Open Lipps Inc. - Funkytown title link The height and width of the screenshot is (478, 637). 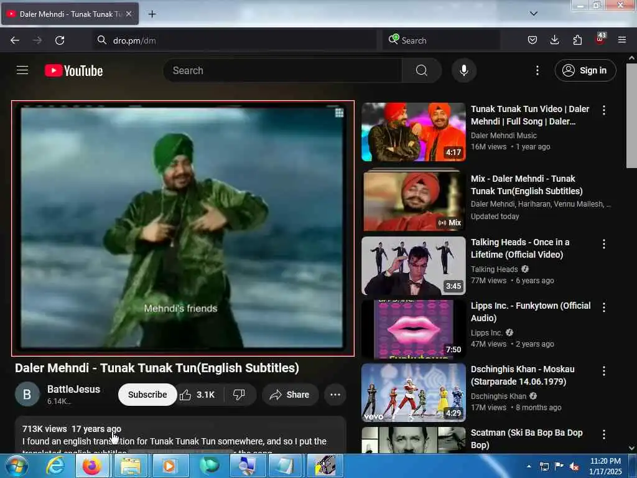pyautogui.click(x=531, y=312)
